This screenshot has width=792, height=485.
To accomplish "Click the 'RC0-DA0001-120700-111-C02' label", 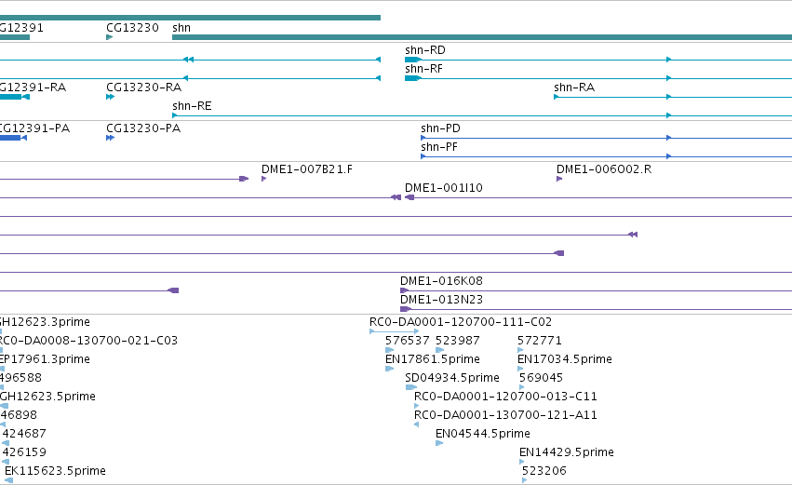I will pyautogui.click(x=461, y=322).
